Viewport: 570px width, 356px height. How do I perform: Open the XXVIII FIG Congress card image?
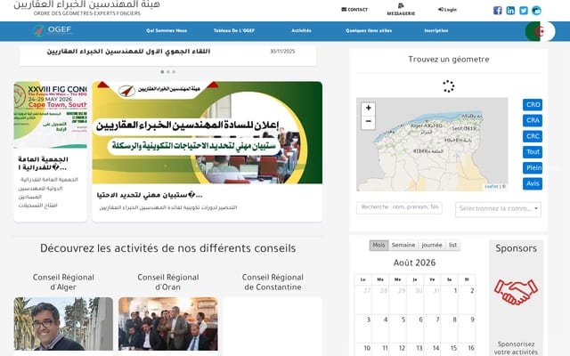click(x=51, y=115)
